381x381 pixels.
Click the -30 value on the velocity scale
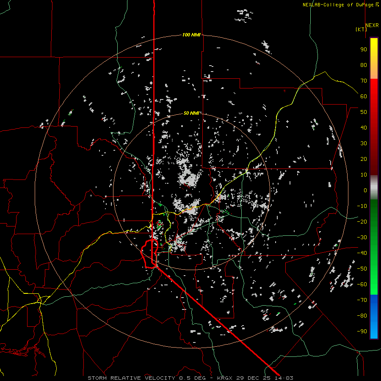[x=362, y=237]
